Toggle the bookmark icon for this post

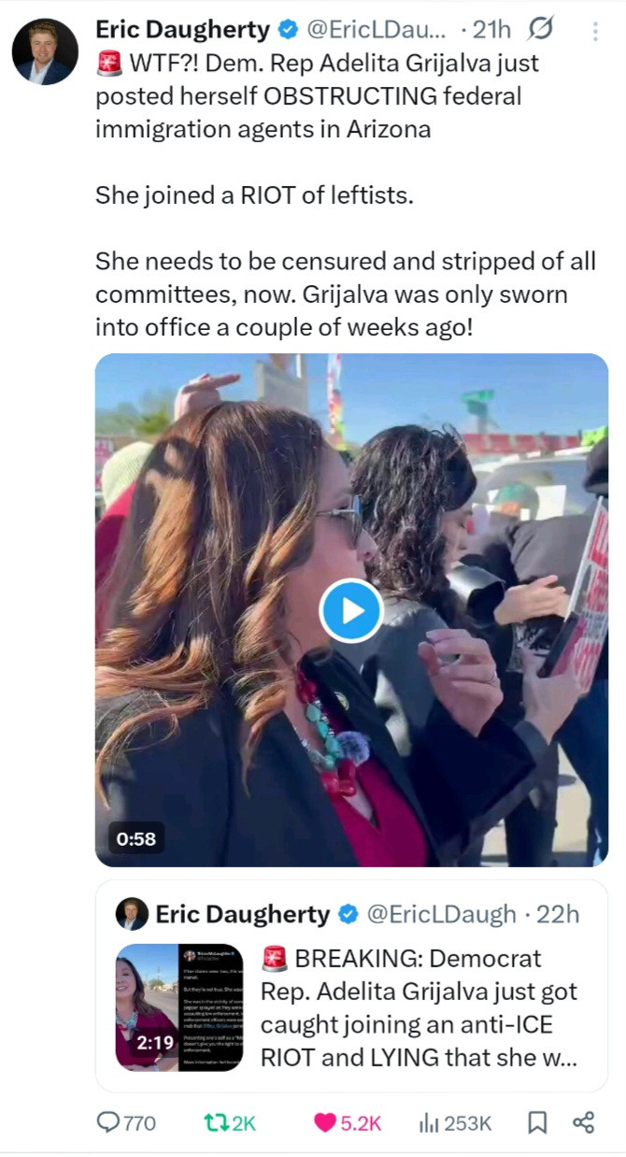click(x=537, y=1122)
